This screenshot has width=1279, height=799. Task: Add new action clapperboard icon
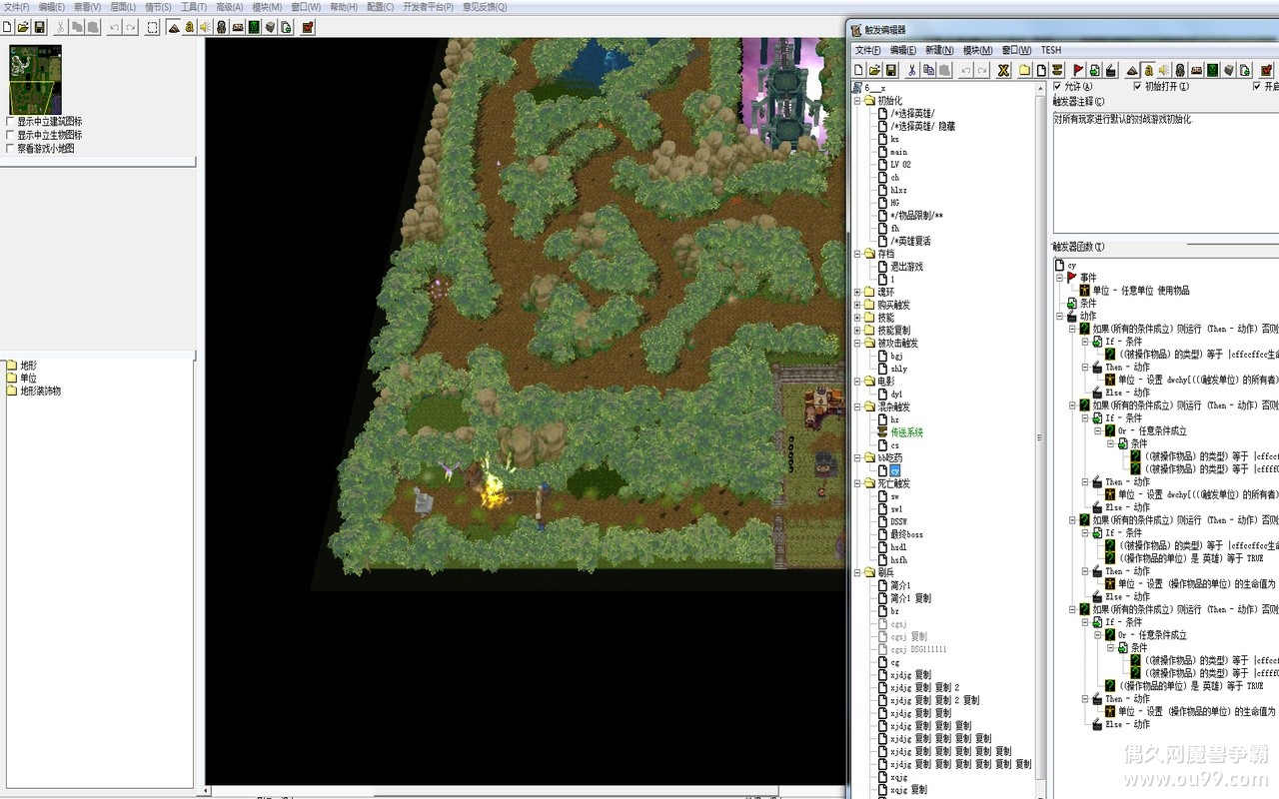click(x=1111, y=70)
